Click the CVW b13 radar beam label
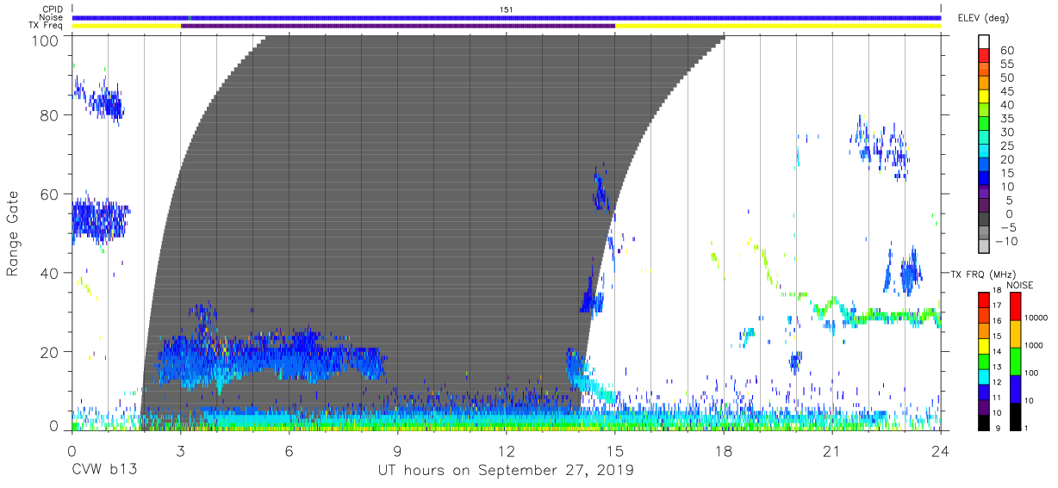 coord(105,471)
